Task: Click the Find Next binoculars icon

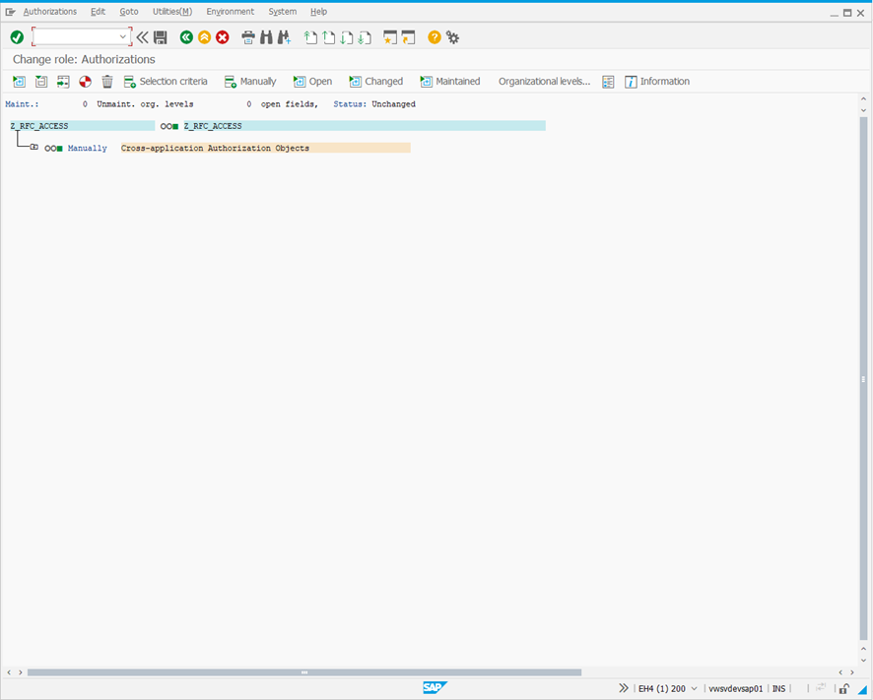Action: pyautogui.click(x=284, y=36)
